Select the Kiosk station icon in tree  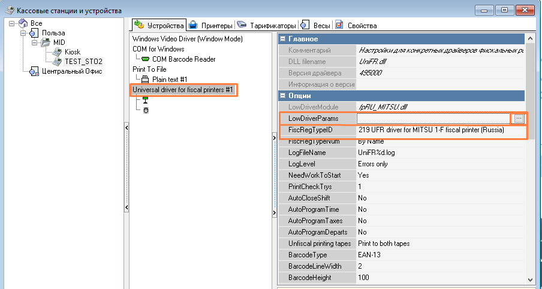58,52
